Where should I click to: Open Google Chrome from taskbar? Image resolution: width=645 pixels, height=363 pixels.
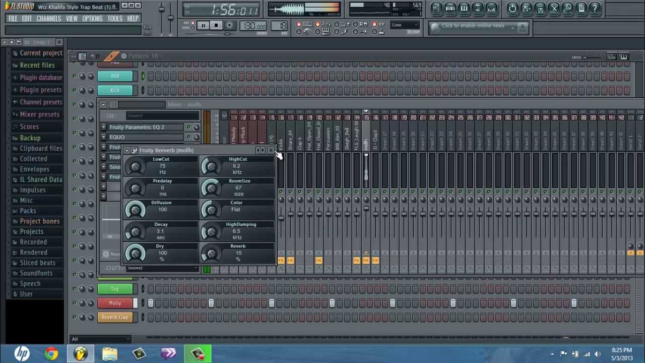51,353
